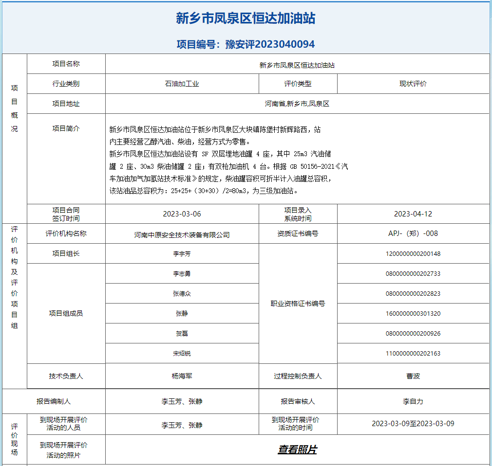Click the 项目组长 label

coord(66,253)
